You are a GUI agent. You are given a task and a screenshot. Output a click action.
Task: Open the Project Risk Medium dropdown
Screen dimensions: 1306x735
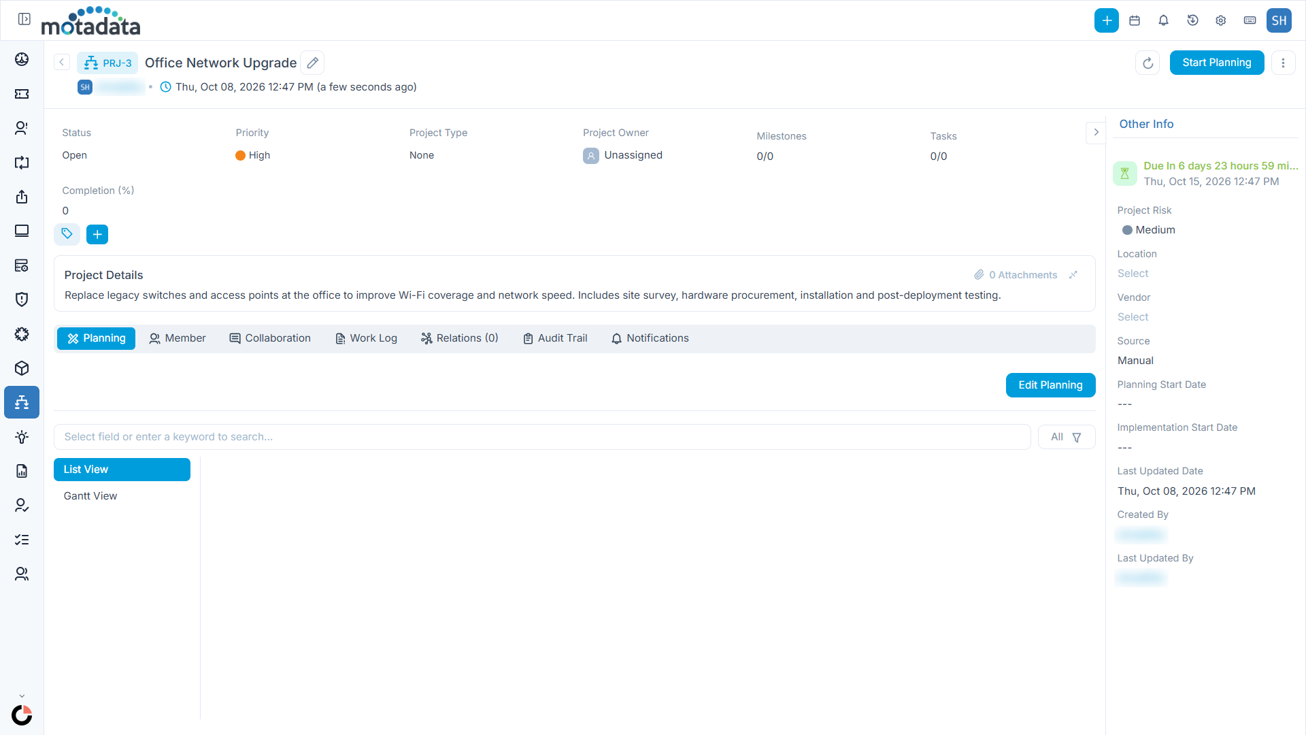pyautogui.click(x=1149, y=230)
